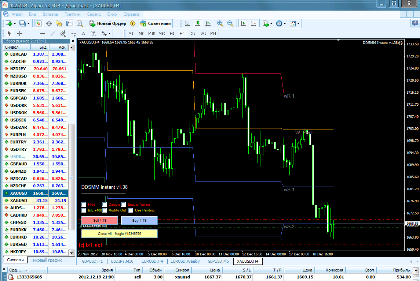420x281 pixels.
Task: Open the Navigator folder-star icon
Action: [x=59, y=23]
